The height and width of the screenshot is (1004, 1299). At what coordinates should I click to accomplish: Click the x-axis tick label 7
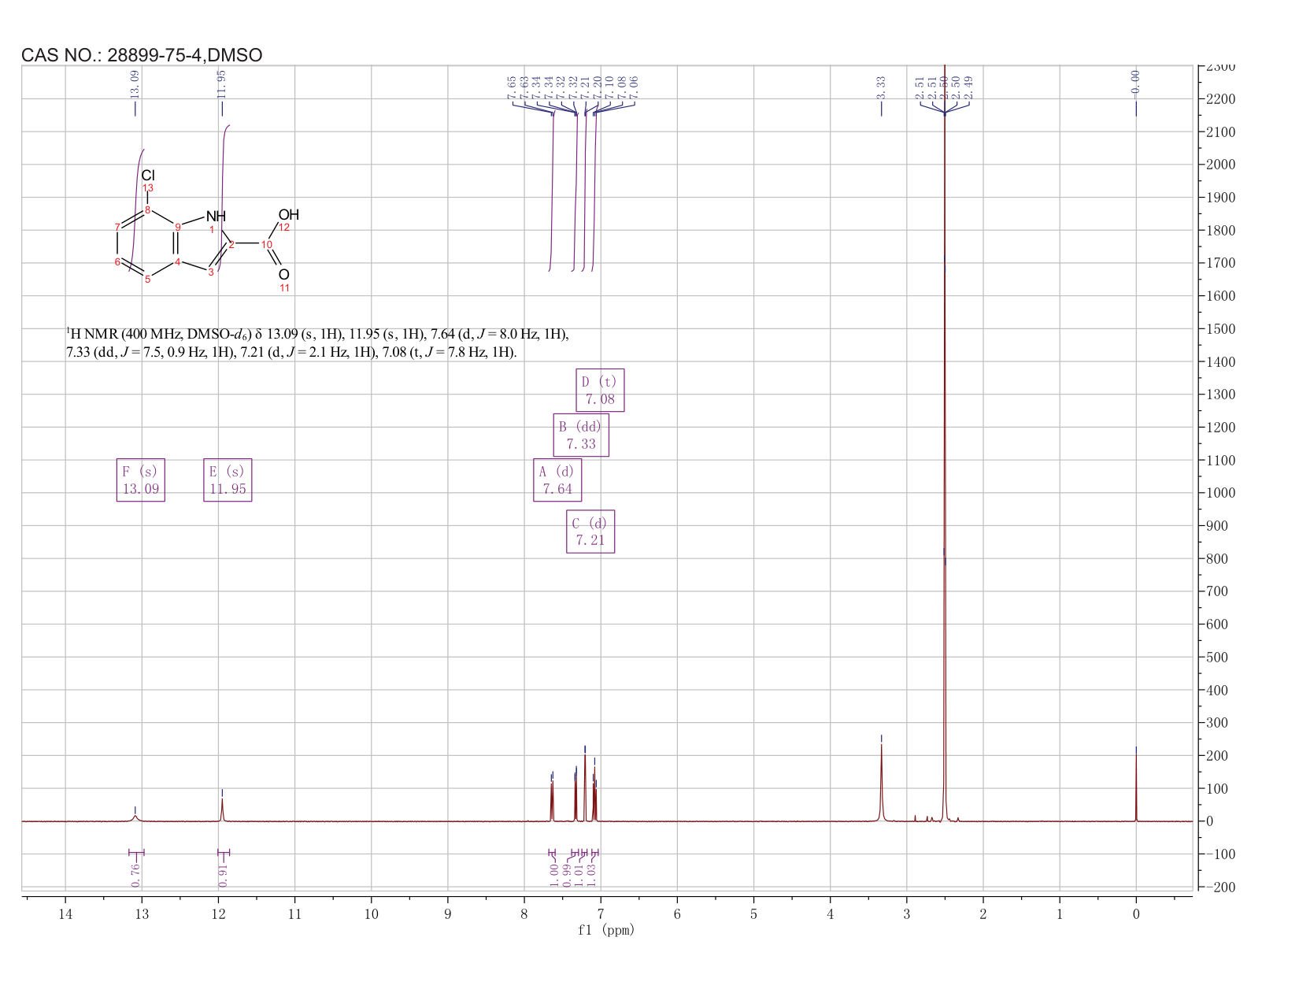pyautogui.click(x=601, y=913)
